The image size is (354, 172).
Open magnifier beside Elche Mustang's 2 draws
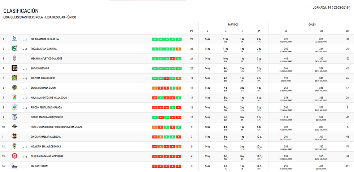coord(243,68)
